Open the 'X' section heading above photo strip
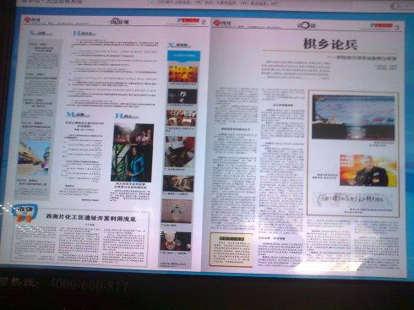Viewport: 414px width, 310px height. 179,45
